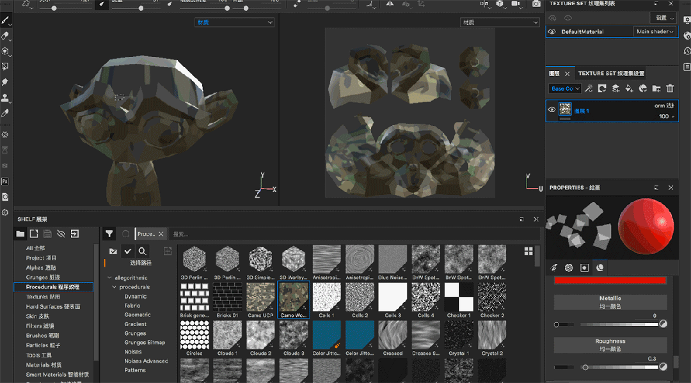Select the Alphas 透贴 shelf category

41,268
